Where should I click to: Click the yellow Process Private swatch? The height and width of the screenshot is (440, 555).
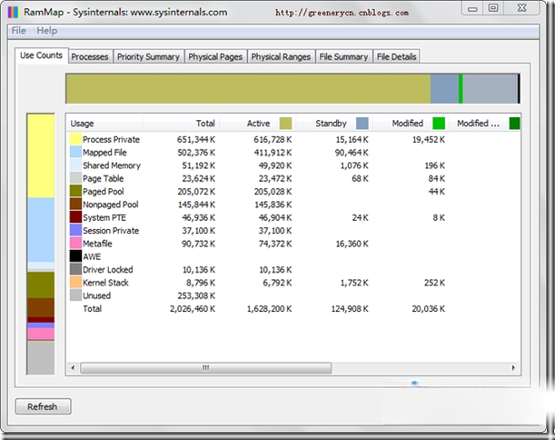75,139
